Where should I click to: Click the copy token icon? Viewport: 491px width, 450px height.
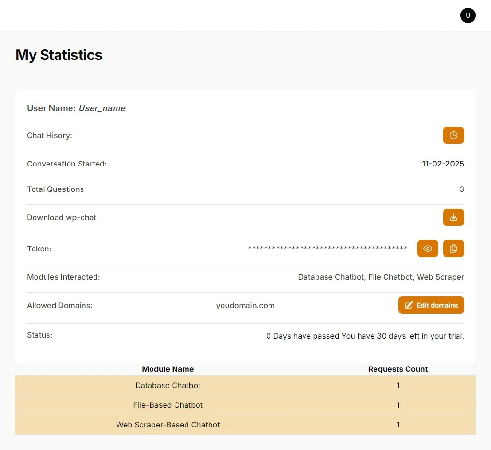453,249
